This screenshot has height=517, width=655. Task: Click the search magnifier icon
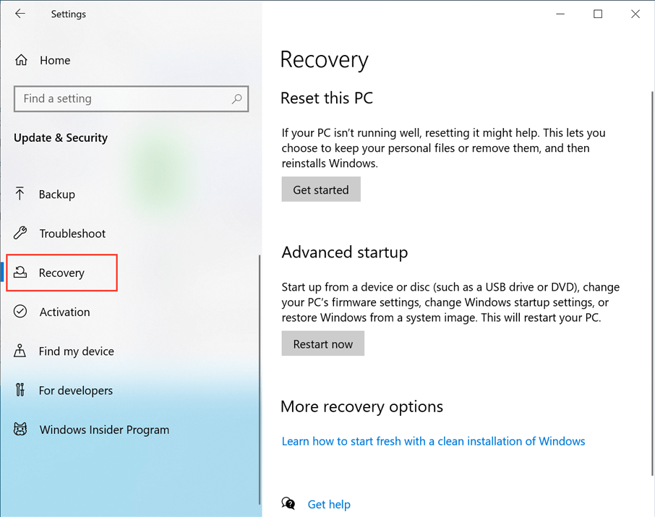tap(237, 98)
